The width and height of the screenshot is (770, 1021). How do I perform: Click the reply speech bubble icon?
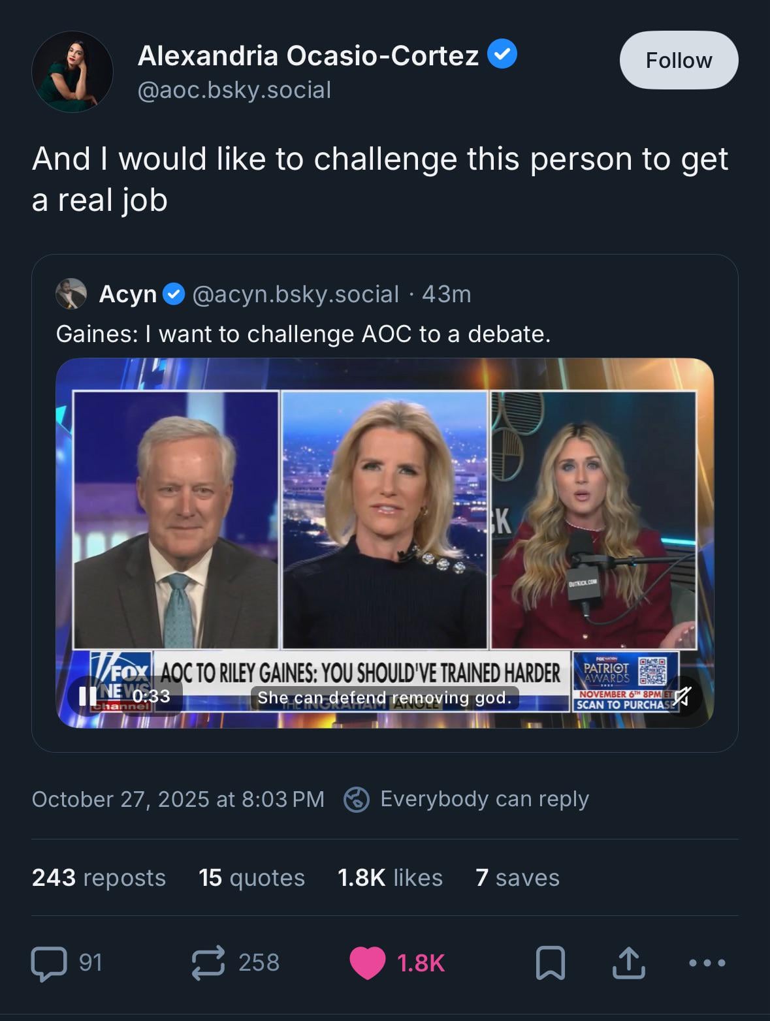point(49,964)
